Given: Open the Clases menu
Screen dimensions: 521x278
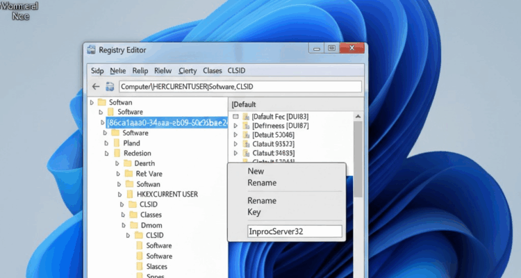Looking at the screenshot, I should (x=213, y=70).
